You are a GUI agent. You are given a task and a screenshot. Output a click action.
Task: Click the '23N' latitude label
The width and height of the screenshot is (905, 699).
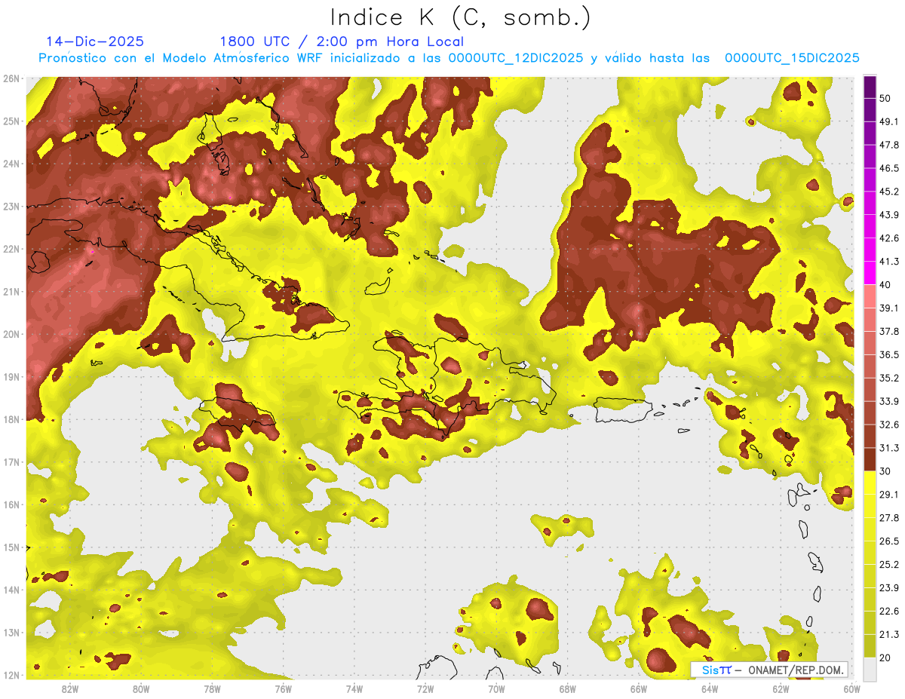(11, 206)
